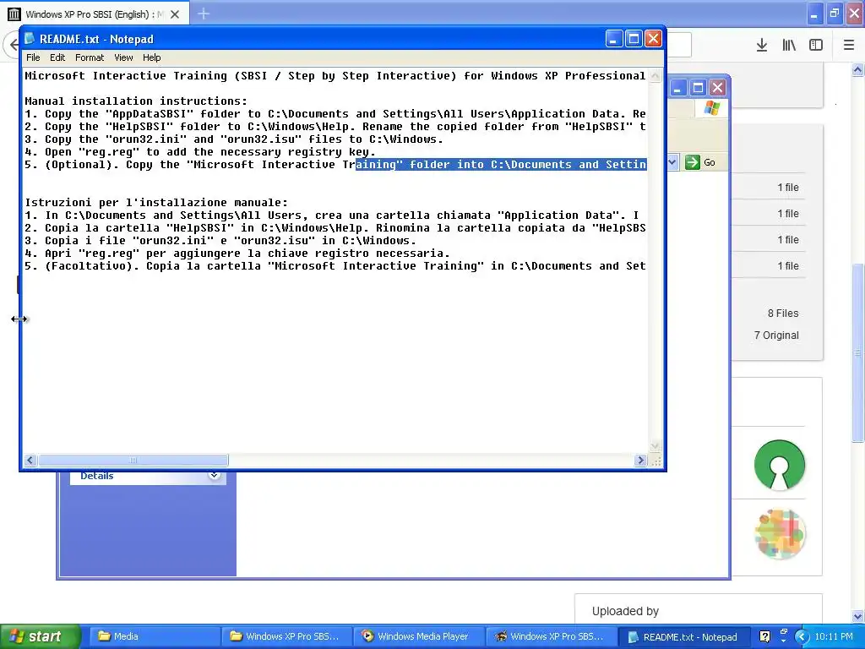Click 'Uploaded by' heading on web page
865x649 pixels.
point(625,611)
